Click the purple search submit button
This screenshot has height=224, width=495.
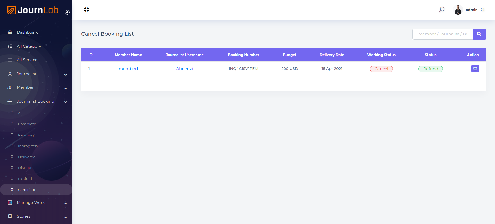[x=480, y=34]
